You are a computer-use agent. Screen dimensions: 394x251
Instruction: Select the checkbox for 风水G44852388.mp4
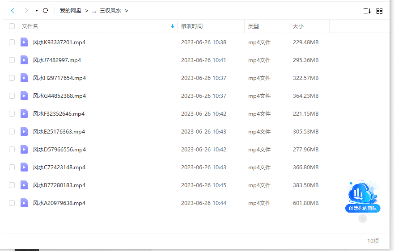tap(12, 96)
